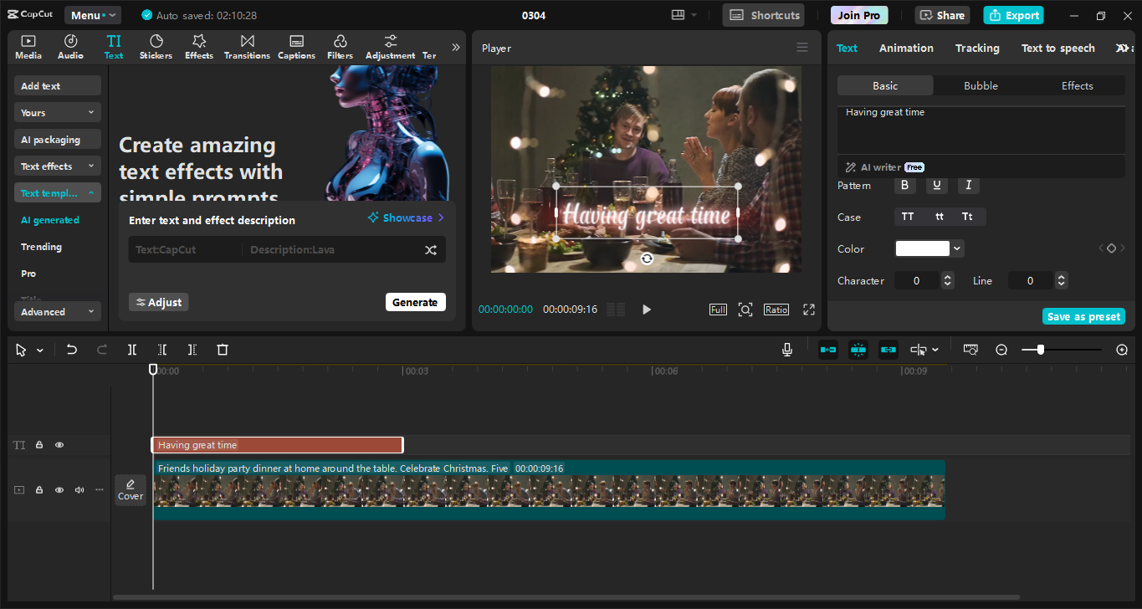Click Save as preset
The image size is (1142, 609).
tap(1083, 316)
